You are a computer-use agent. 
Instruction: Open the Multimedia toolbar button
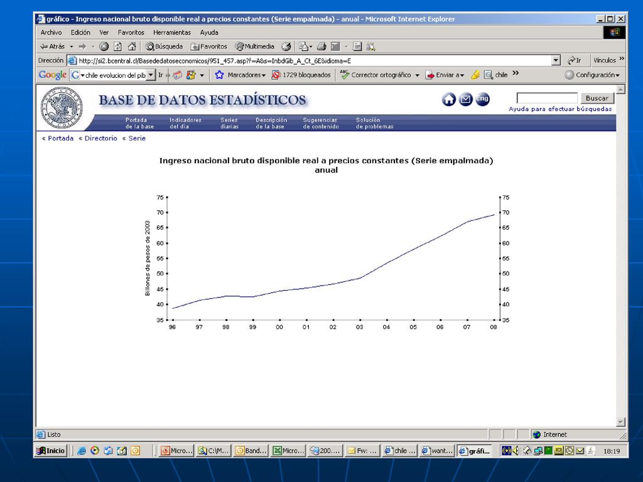255,46
